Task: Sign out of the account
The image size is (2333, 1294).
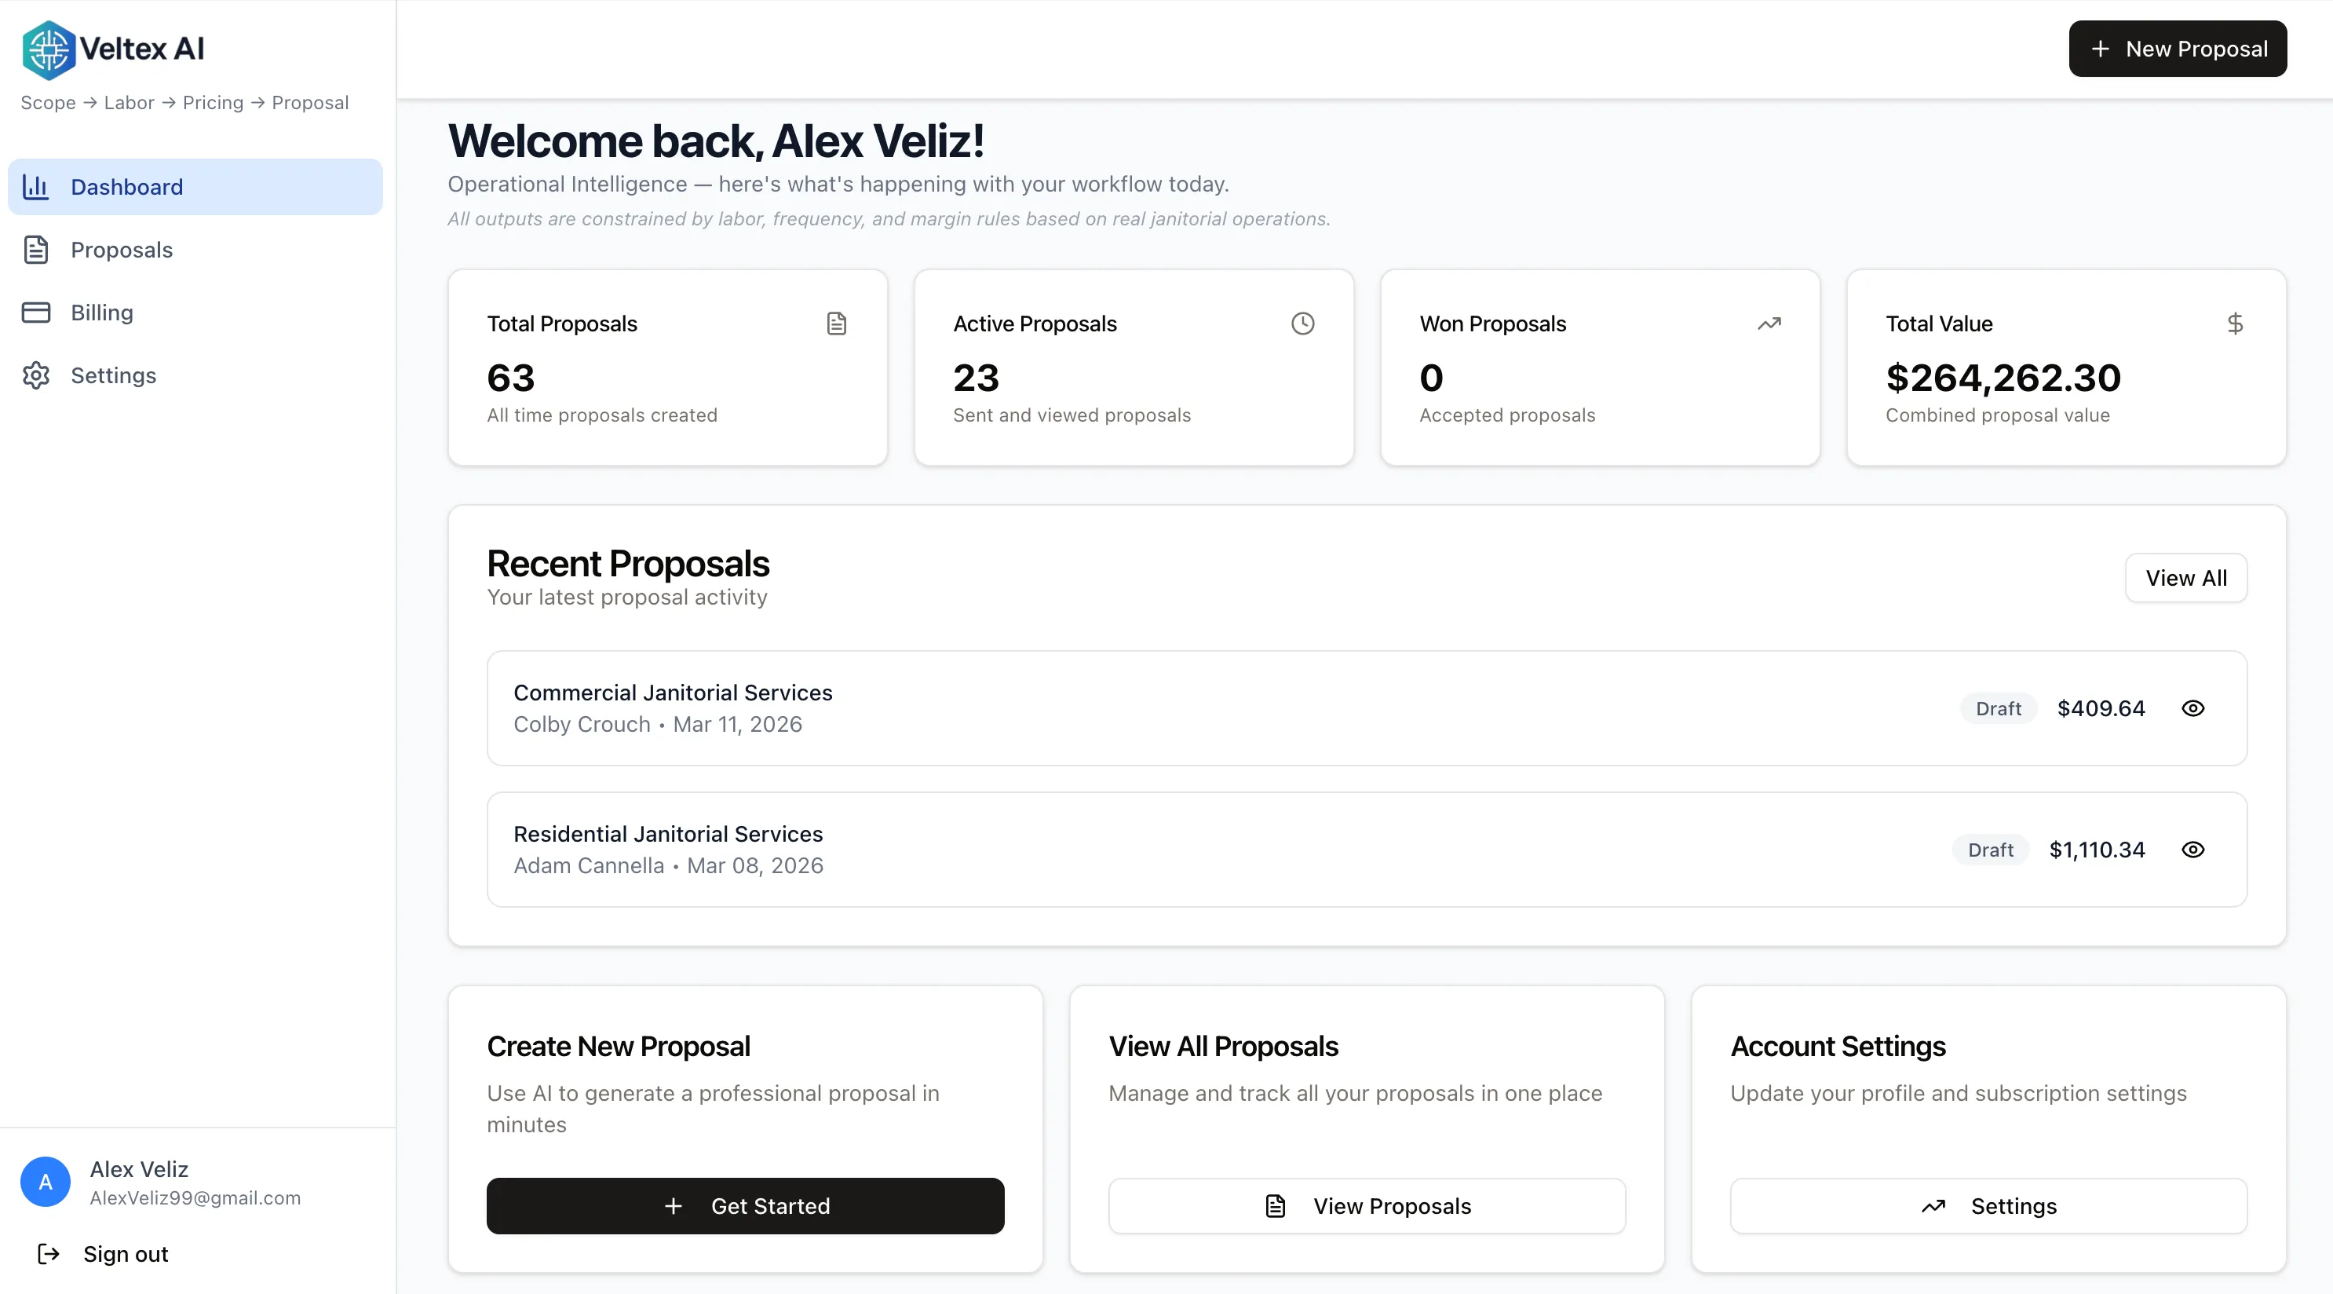Action: 125,1254
